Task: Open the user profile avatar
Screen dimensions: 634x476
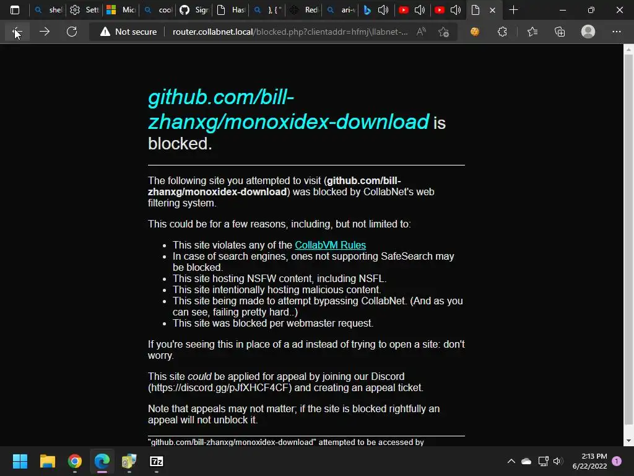Action: click(x=588, y=32)
